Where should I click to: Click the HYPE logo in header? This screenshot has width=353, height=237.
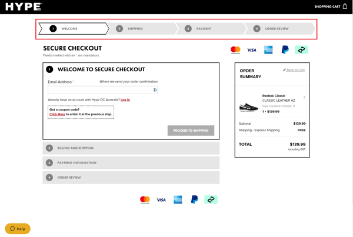pos(24,6)
